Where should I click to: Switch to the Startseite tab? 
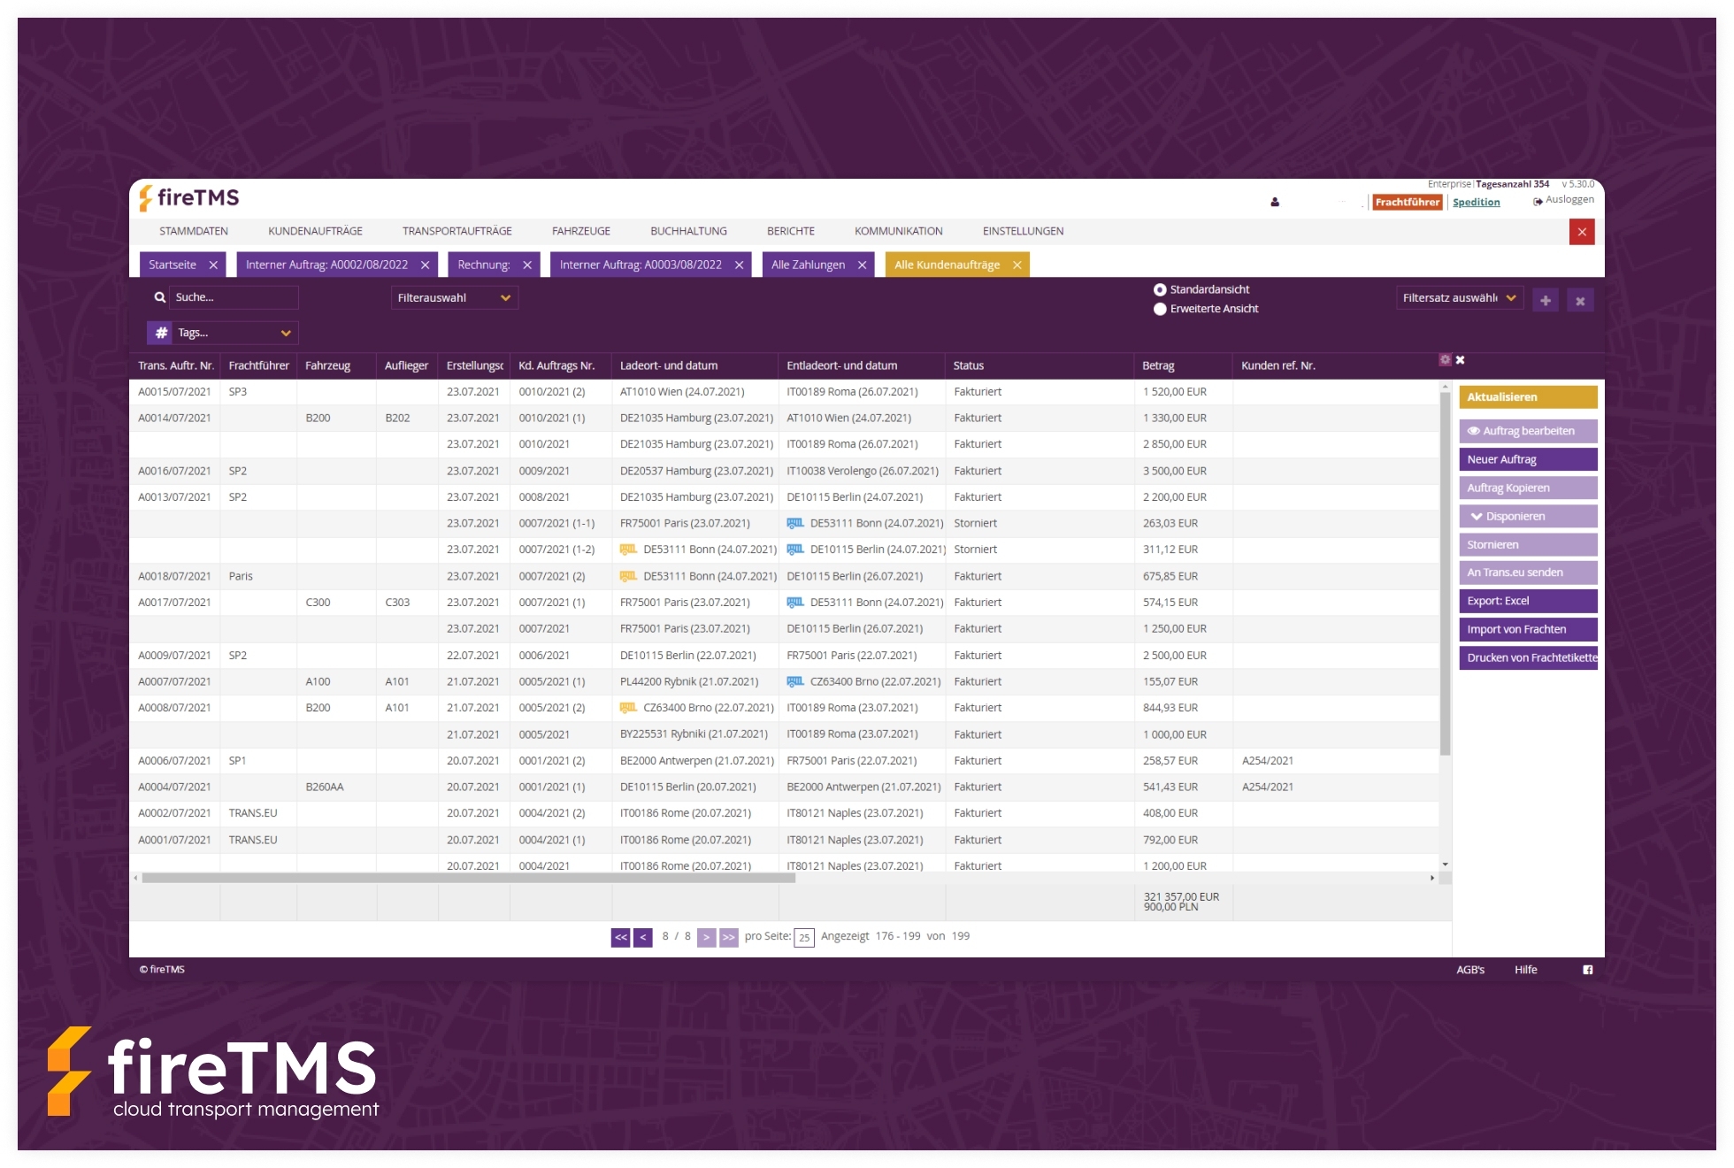click(x=173, y=265)
